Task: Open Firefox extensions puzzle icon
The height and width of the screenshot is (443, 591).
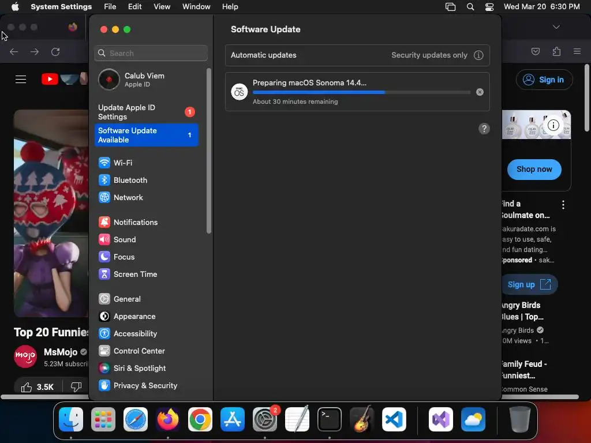Action: (x=557, y=51)
